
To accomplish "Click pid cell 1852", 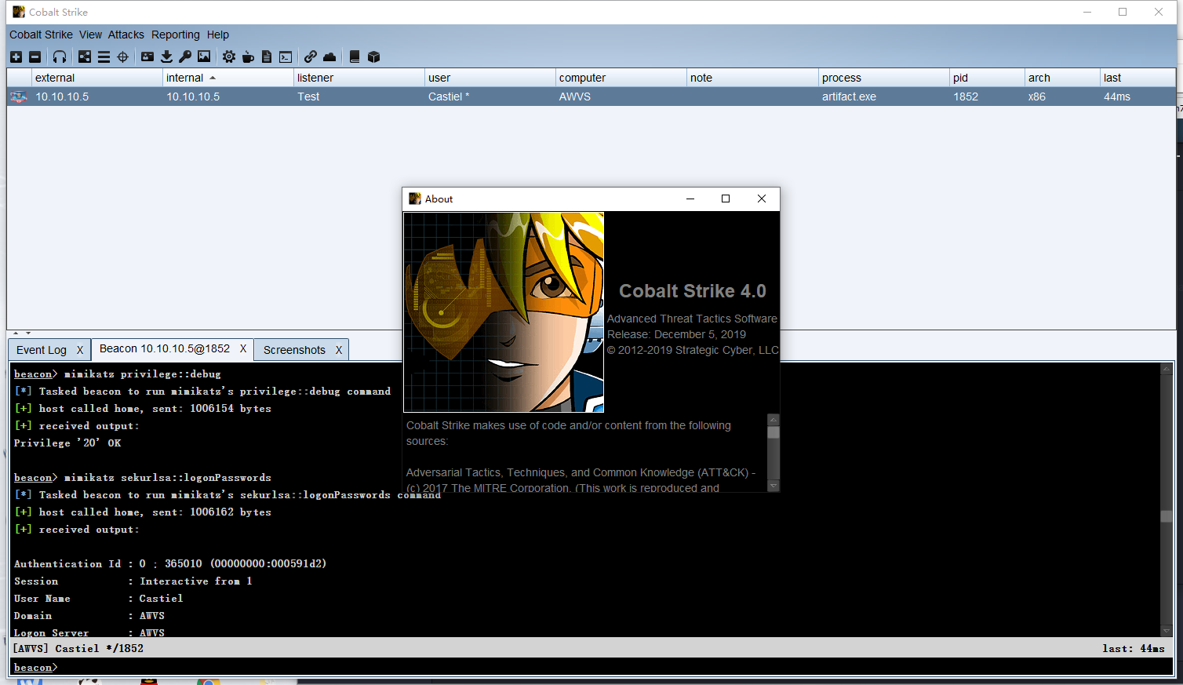I will coord(987,97).
